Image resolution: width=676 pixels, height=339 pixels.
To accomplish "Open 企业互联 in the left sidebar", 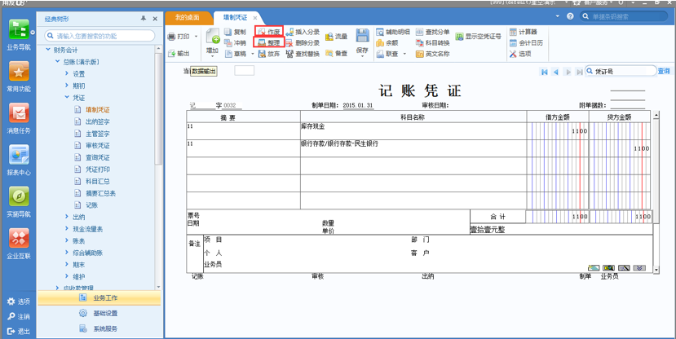I will coord(19,244).
